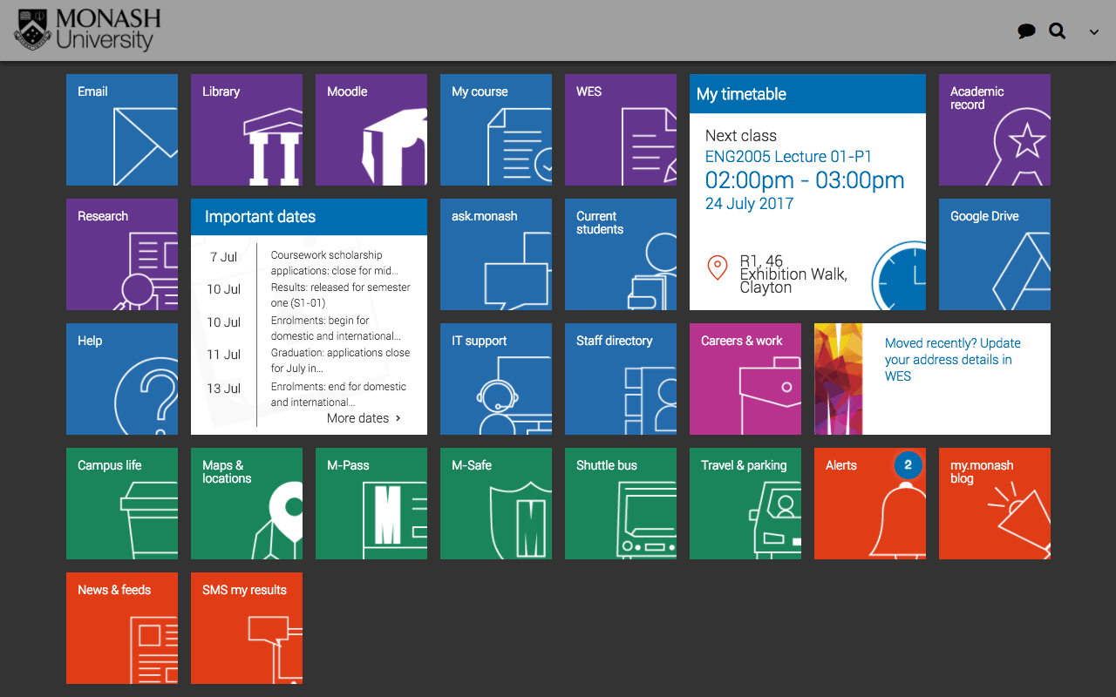Open the Alerts bell tile
The height and width of the screenshot is (697, 1116).
[870, 504]
